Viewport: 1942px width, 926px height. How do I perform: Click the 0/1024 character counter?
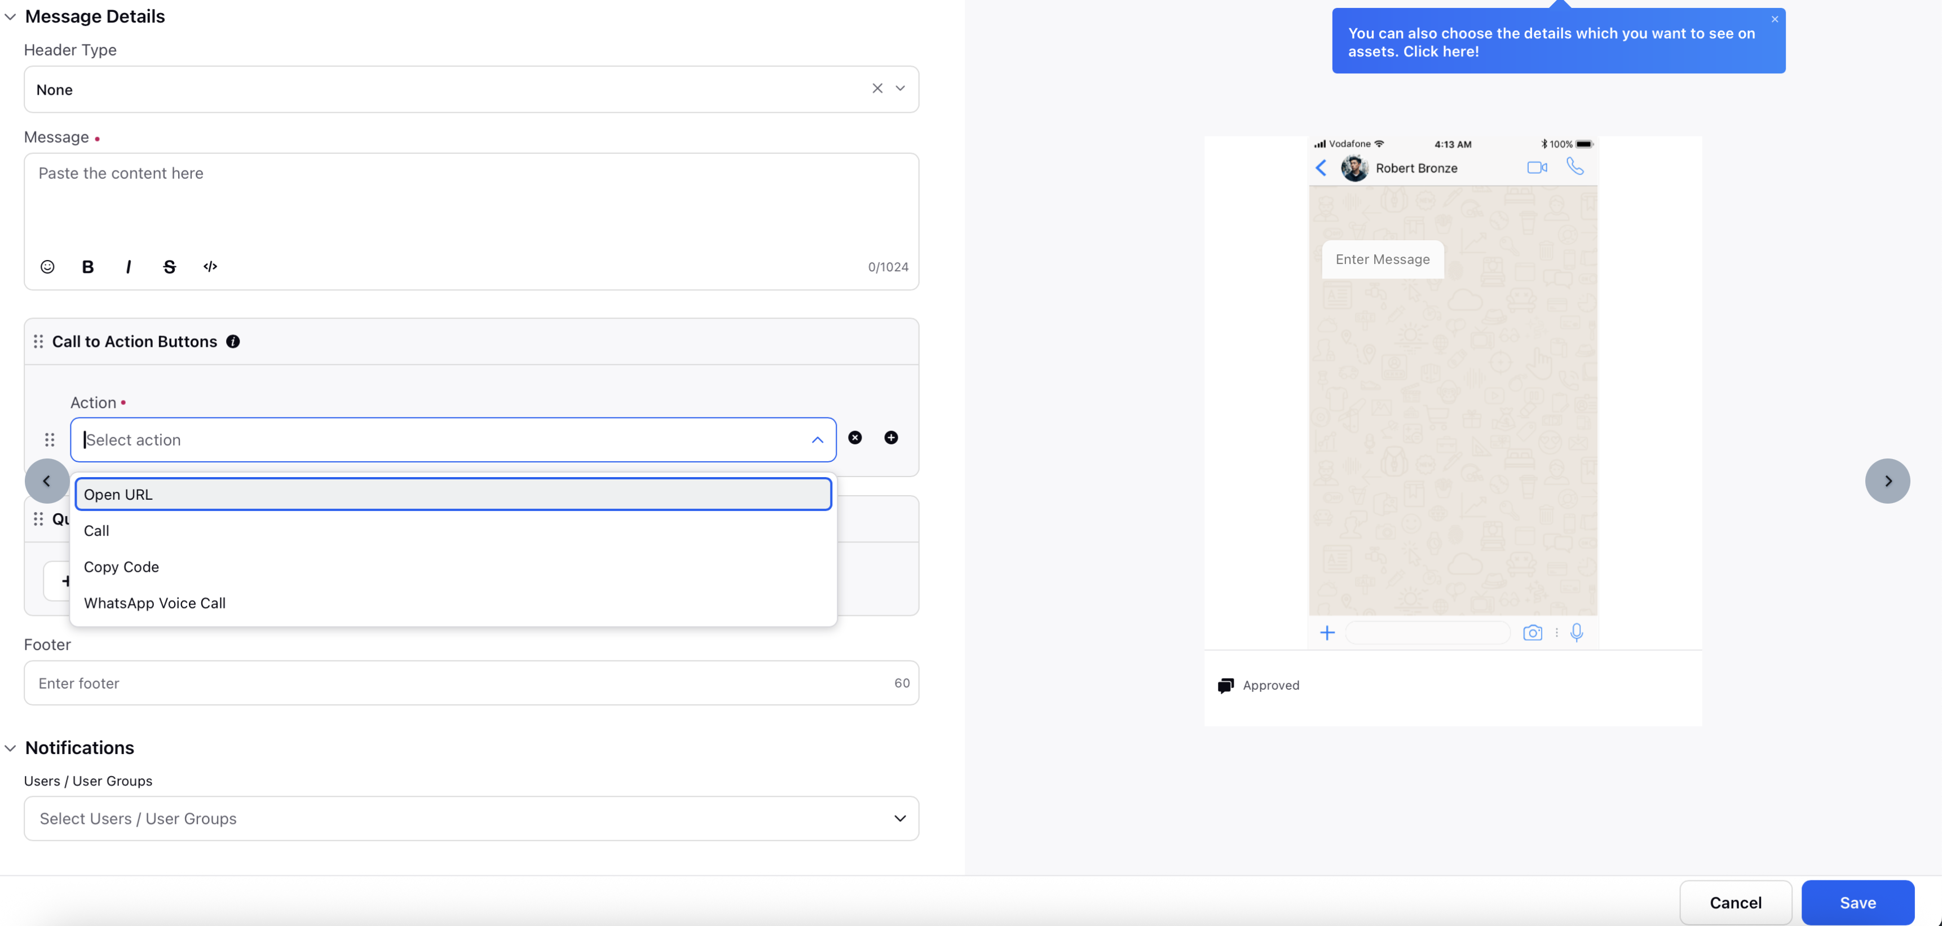point(888,267)
